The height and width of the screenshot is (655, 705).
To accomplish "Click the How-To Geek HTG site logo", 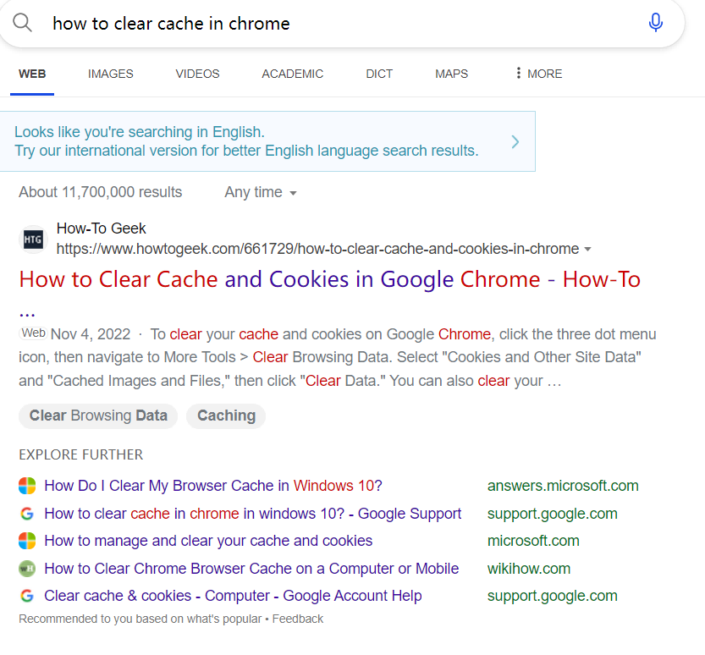I will click(33, 239).
